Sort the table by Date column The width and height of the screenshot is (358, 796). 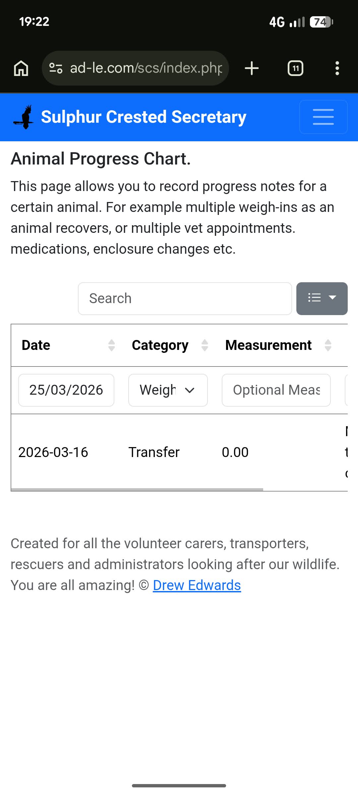[111, 345]
